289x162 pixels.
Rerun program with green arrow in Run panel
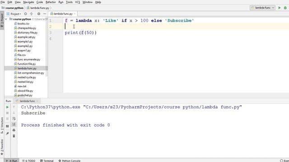tap(7, 107)
